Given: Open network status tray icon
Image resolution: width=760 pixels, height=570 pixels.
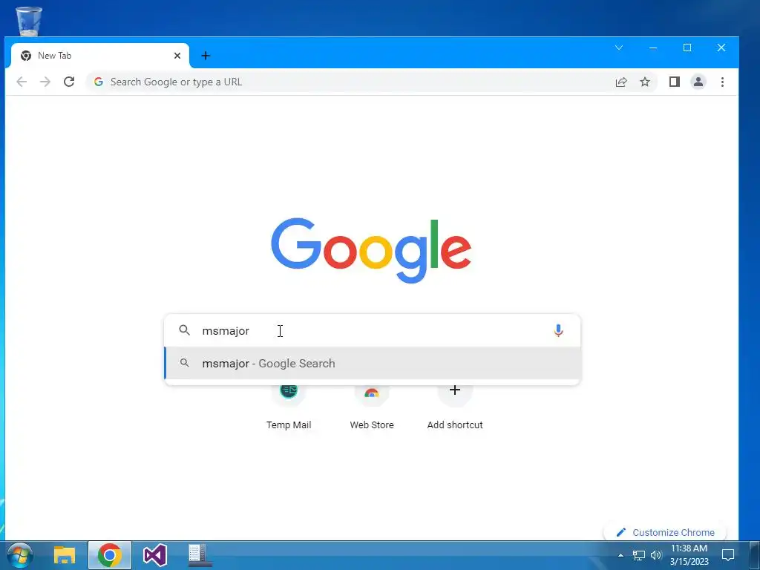Looking at the screenshot, I should (639, 555).
